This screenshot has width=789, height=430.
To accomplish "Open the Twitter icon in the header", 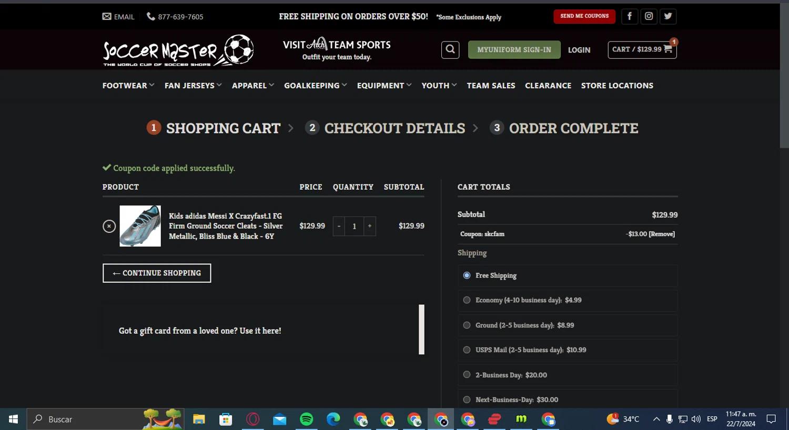I will click(x=668, y=16).
